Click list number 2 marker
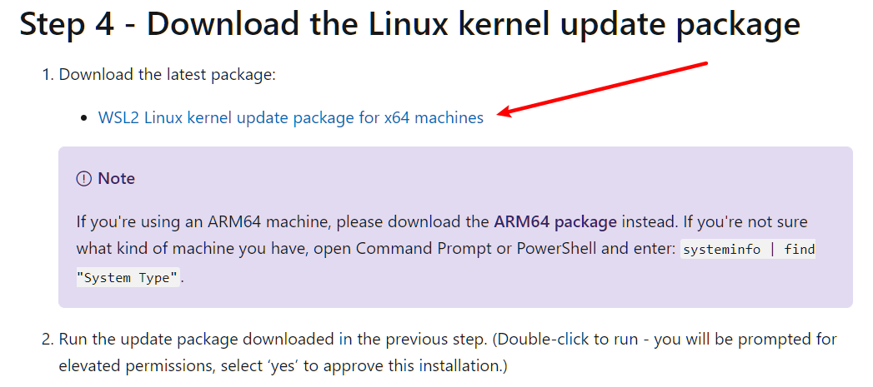This screenshot has height=387, width=873. pos(47,340)
